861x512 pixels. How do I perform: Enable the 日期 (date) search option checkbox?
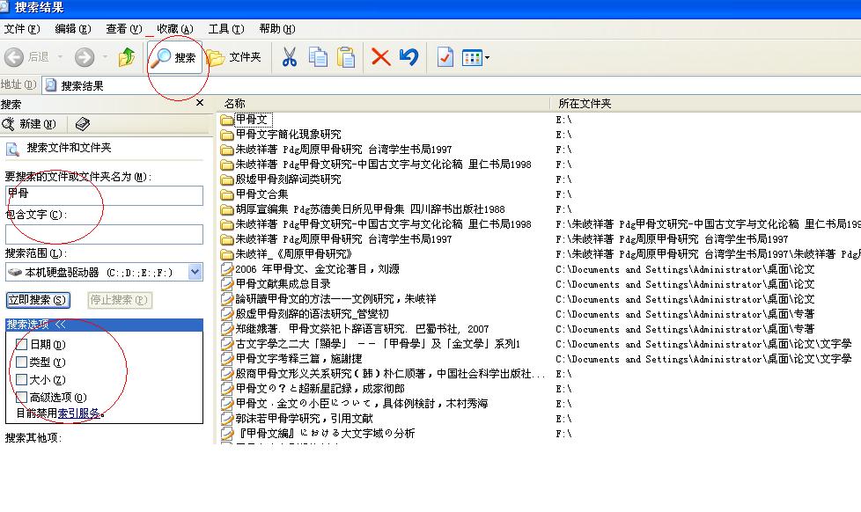tap(22, 345)
